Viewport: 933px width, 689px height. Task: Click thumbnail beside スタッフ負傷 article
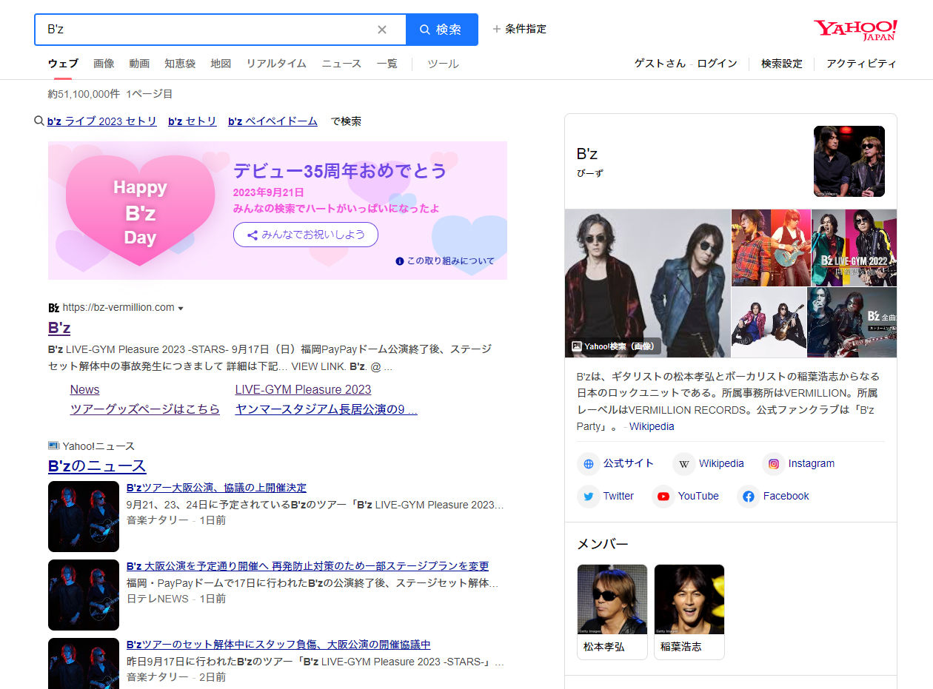(x=84, y=663)
